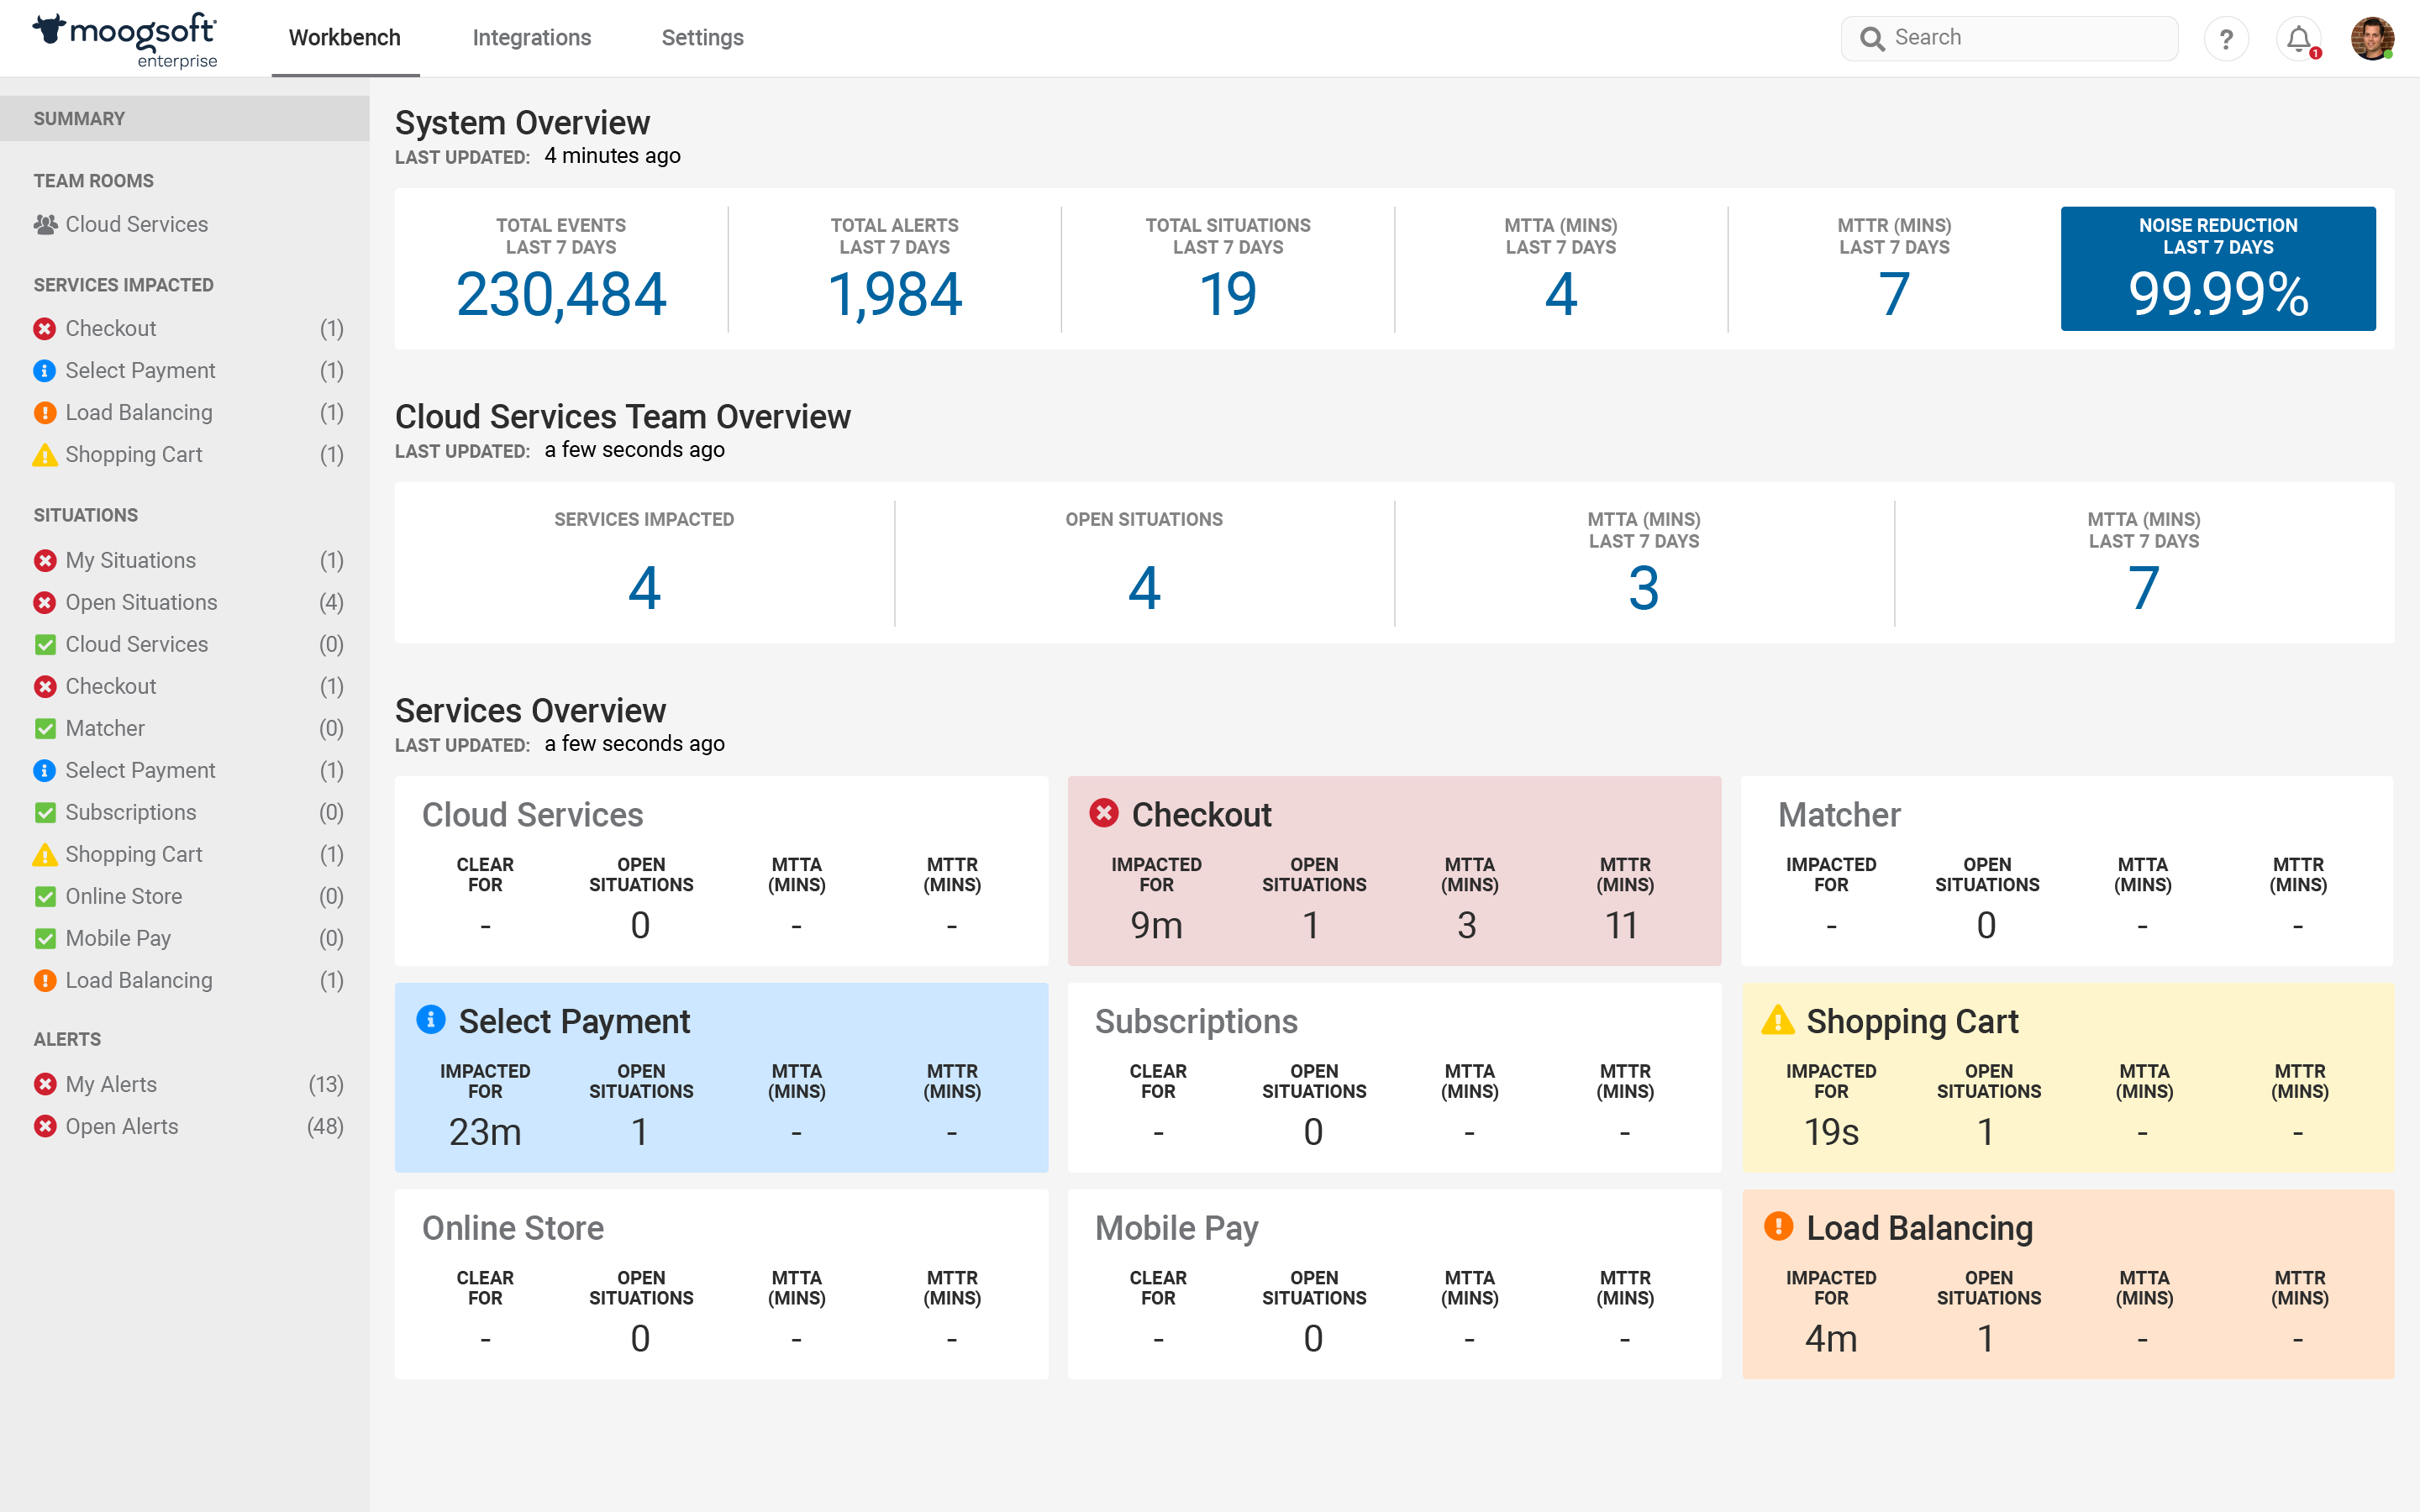Image resolution: width=2420 pixels, height=1512 pixels.
Task: Open the Settings tab
Action: [x=703, y=38]
